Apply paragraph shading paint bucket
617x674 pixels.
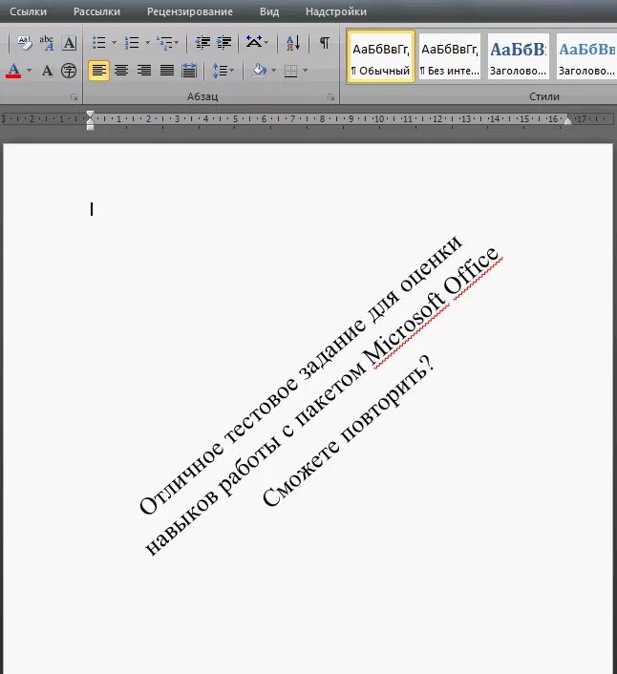pos(260,70)
